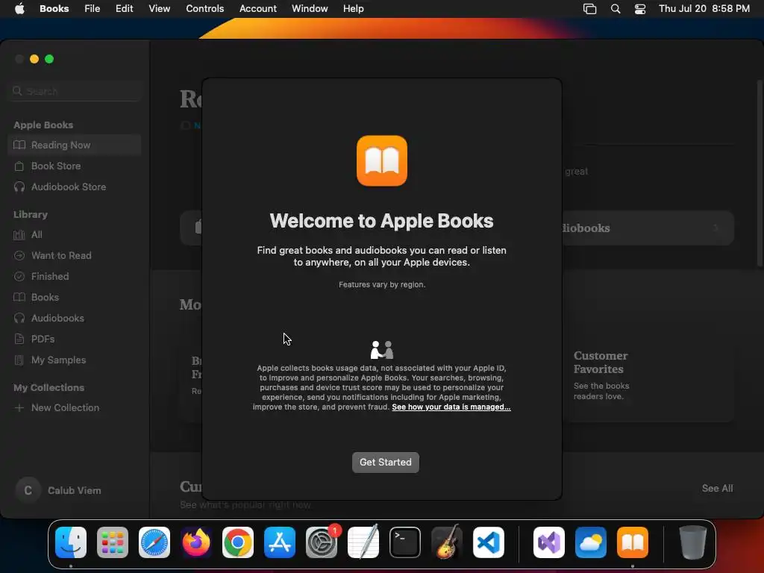Click Books app icon in the Dock
Screen dimensions: 764x573
[x=633, y=542]
